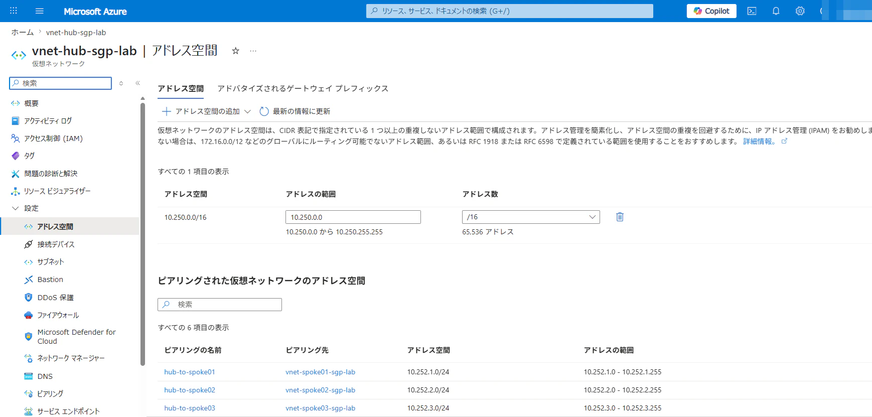Expand アドレス空間の追加 dropdown chevron
The width and height of the screenshot is (872, 417).
247,111
